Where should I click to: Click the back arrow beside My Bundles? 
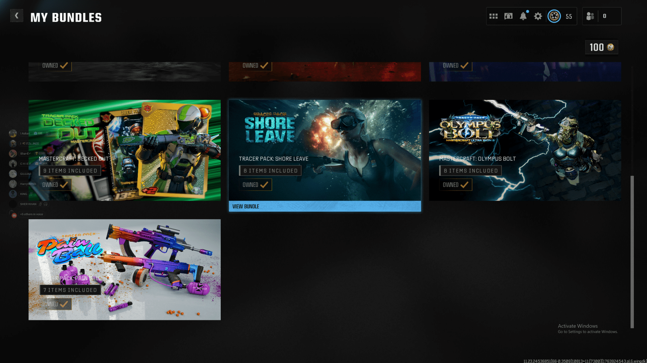pyautogui.click(x=17, y=15)
